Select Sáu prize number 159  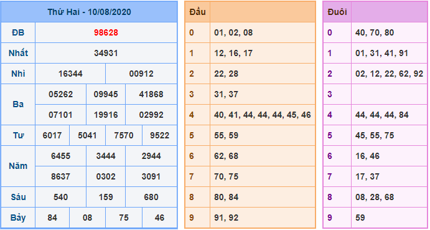(106, 197)
